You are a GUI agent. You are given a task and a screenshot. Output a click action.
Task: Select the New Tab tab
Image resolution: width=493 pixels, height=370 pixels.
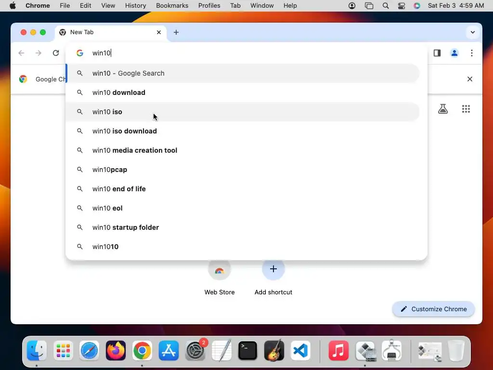click(111, 32)
